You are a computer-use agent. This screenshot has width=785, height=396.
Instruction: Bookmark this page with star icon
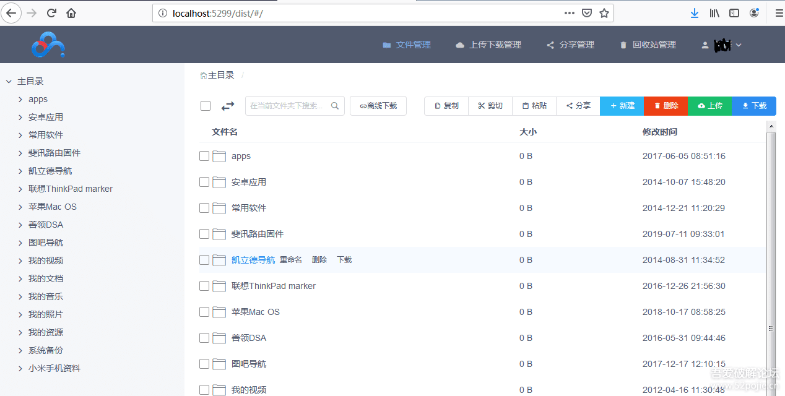click(x=604, y=13)
